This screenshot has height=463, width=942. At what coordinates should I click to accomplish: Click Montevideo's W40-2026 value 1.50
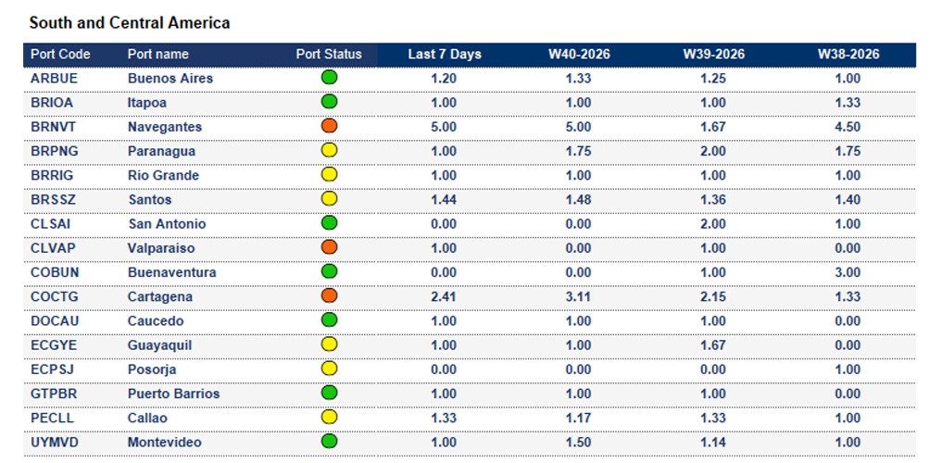tap(579, 442)
